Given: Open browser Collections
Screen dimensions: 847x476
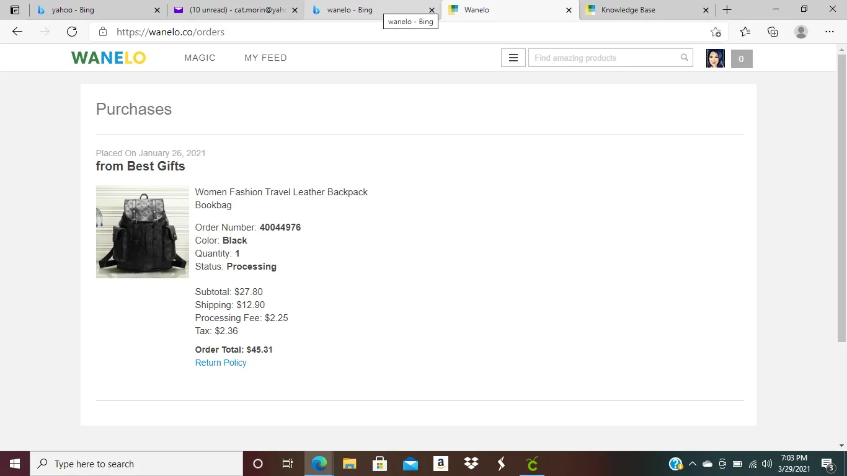Looking at the screenshot, I should (x=773, y=32).
